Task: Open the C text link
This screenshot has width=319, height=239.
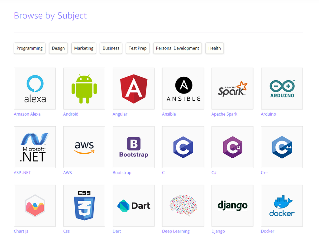Action: 163,173
